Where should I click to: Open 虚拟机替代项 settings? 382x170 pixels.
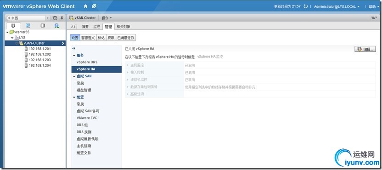tap(87, 139)
